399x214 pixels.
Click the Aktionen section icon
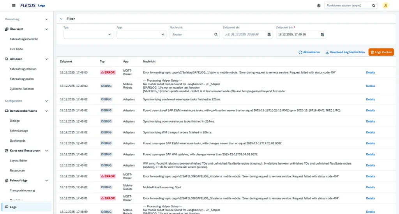[7, 59]
